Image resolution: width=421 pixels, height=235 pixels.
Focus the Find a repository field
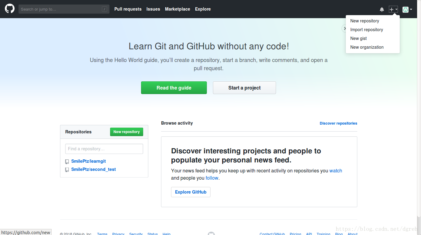pyautogui.click(x=104, y=149)
